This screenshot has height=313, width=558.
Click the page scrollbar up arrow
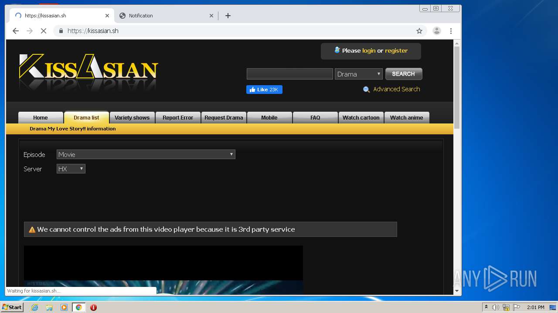(457, 43)
